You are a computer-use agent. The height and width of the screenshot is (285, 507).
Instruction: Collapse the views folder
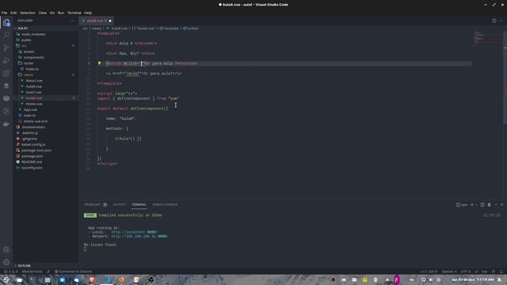(45, 74)
